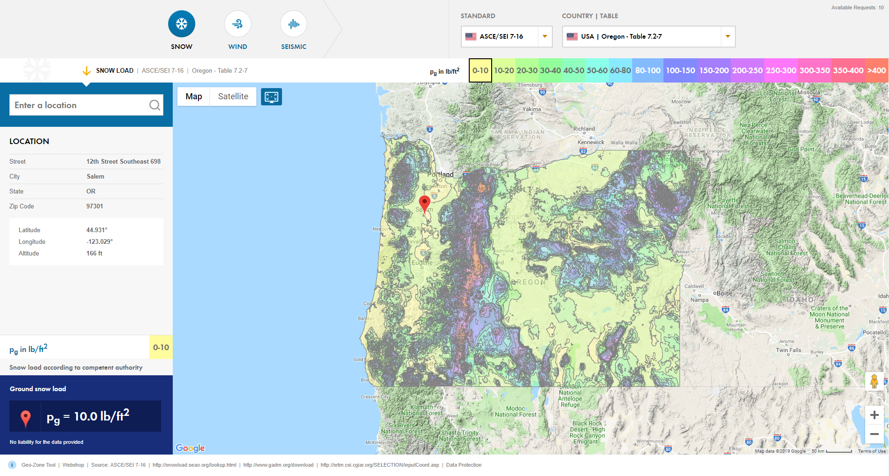Click the Available Requests: 10 text
Screen dimensions: 889x476
[857, 7]
